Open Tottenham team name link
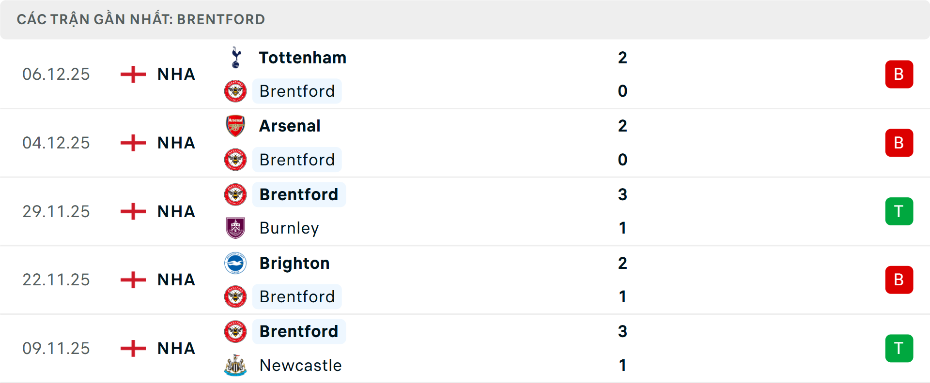The image size is (930, 383). [303, 58]
